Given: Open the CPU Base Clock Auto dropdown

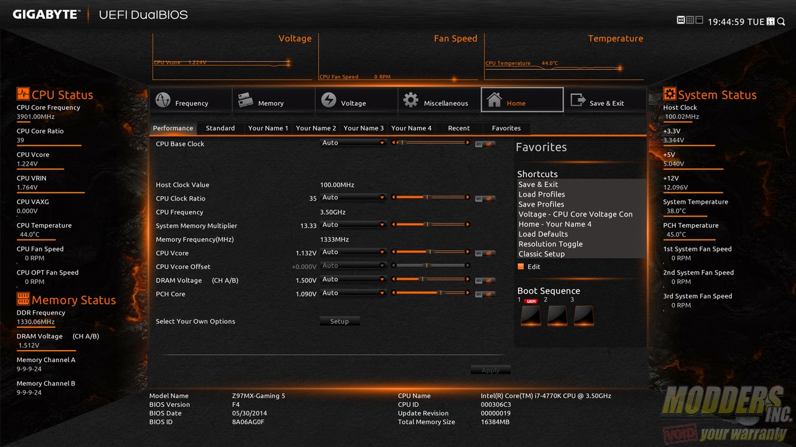Looking at the screenshot, I should click(353, 143).
